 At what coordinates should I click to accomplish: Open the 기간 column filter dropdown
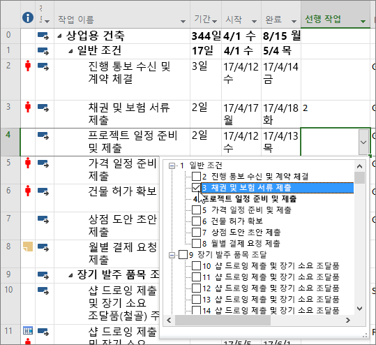(x=214, y=22)
